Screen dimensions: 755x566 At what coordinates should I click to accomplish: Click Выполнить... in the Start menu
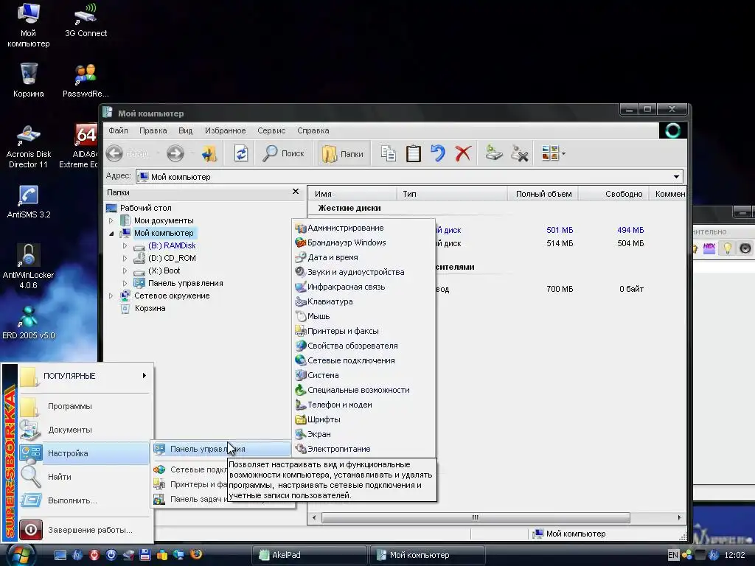pyautogui.click(x=84, y=500)
